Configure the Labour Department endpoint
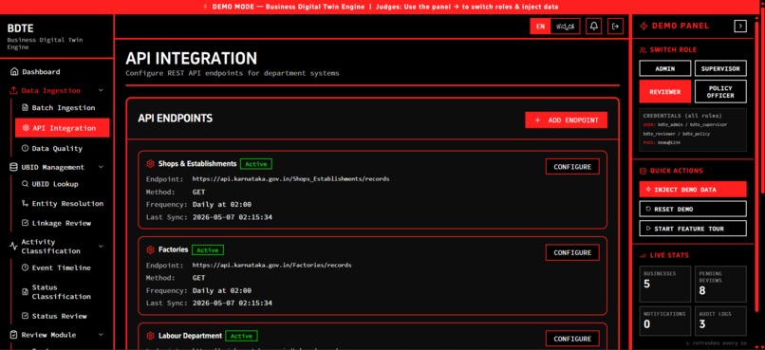This screenshot has height=350, width=765. 572,339
